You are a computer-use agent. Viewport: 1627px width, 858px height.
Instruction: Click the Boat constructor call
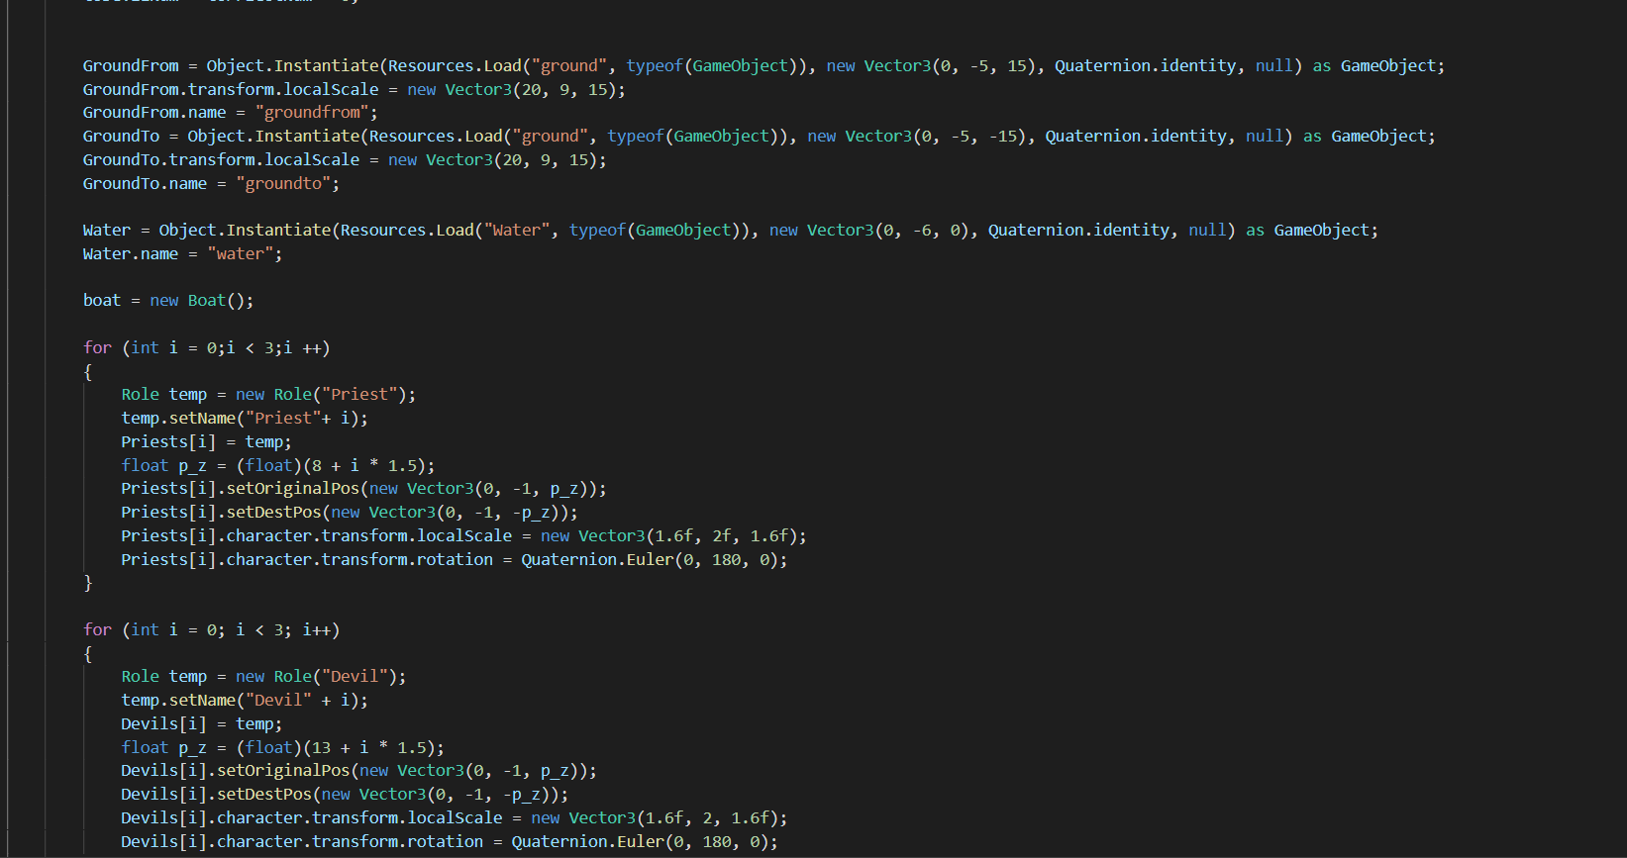coord(221,301)
